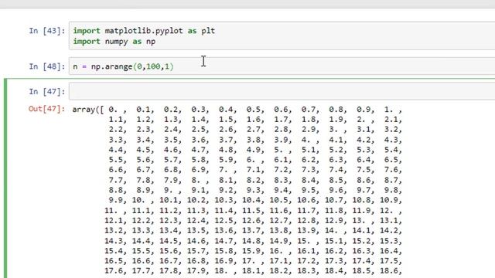Click the In [43]: prompt label
The image size is (495, 278).
click(x=47, y=31)
